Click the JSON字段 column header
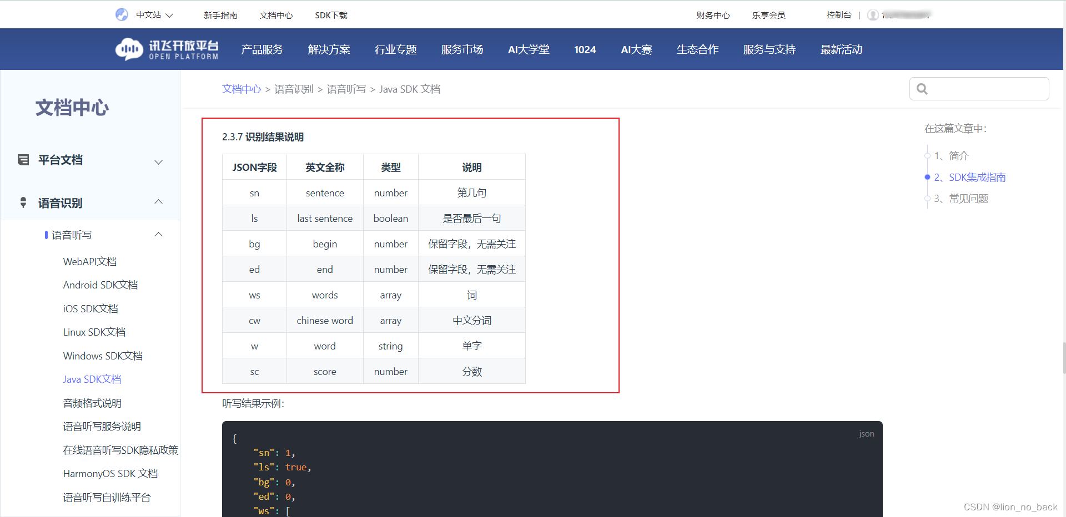This screenshot has width=1066, height=517. [254, 167]
